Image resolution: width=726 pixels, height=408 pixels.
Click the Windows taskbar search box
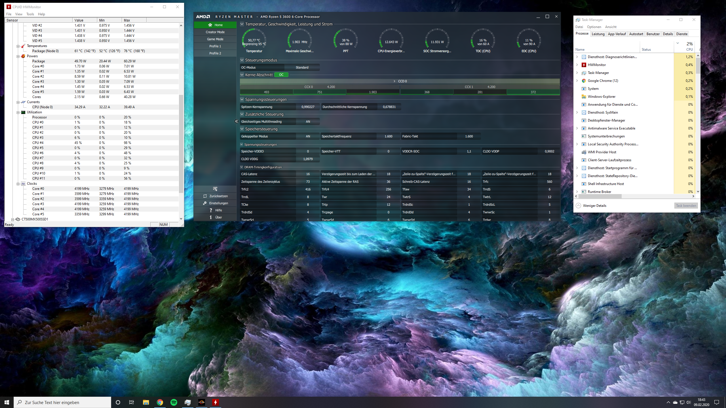tap(62, 402)
